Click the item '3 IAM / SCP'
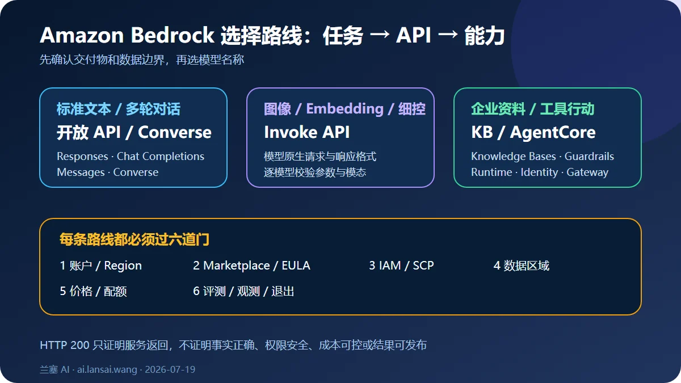 401,266
